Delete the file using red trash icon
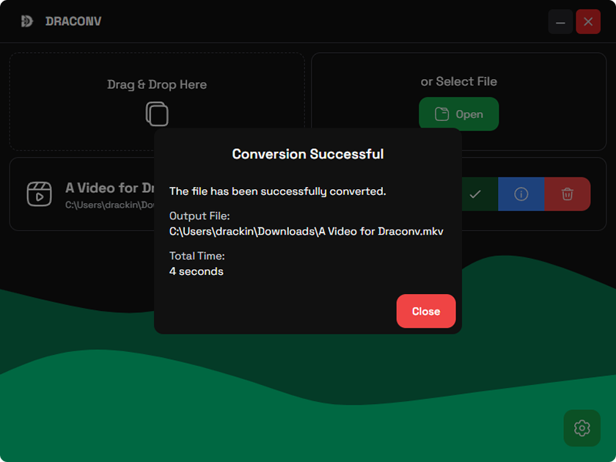This screenshot has height=462, width=616. 567,194
